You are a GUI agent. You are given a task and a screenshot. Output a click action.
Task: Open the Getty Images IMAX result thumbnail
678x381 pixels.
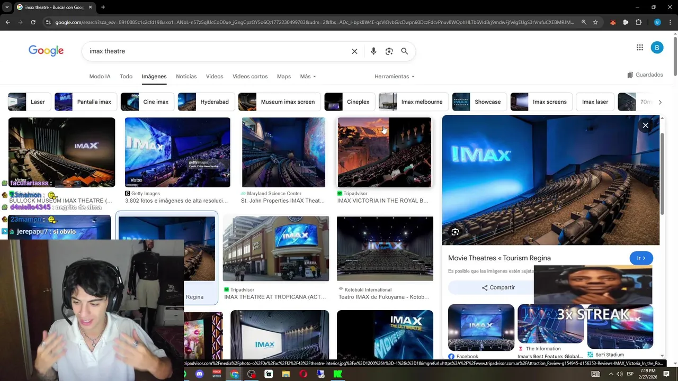(177, 152)
